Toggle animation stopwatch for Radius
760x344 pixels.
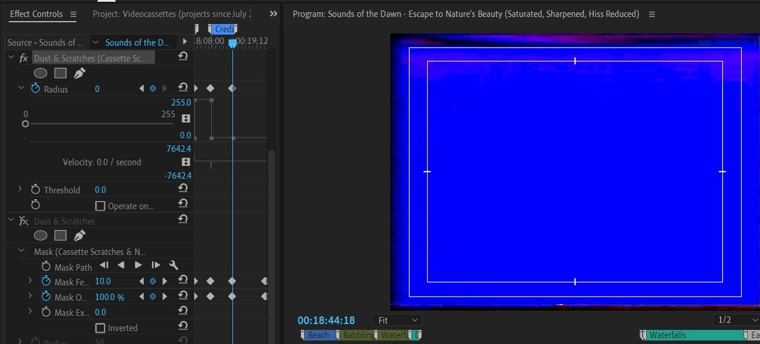point(35,88)
